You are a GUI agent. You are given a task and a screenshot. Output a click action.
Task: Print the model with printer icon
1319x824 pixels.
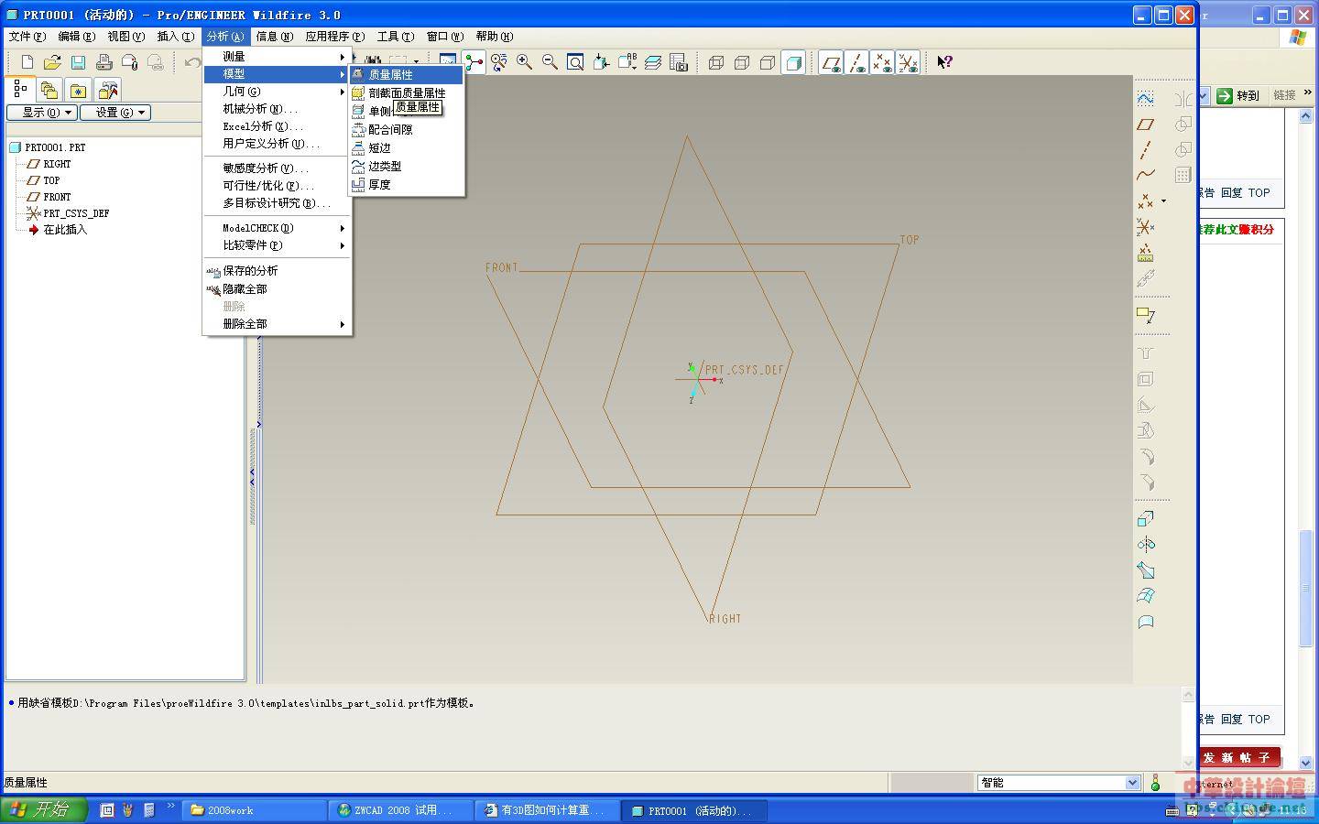[104, 62]
